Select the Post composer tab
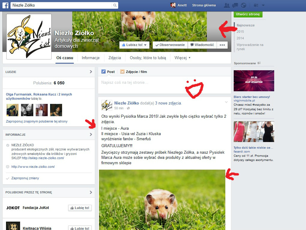Image resolution: width=306 pixels, height=230 pixels. (108, 72)
